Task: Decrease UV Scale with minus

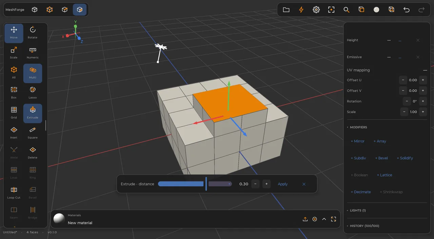Action: pos(404,112)
